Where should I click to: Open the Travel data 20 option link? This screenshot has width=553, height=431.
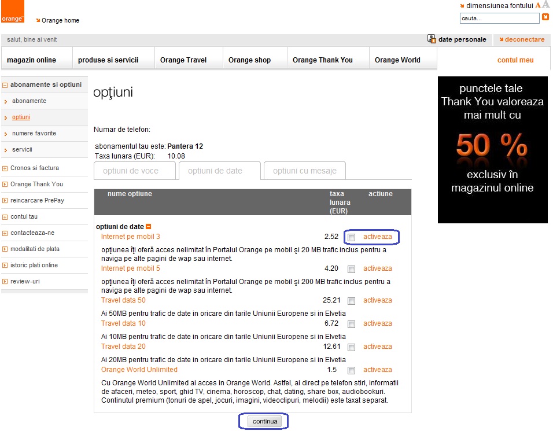point(123,347)
